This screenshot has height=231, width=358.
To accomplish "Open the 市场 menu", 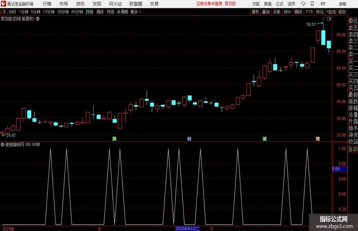I will pyautogui.click(x=64, y=4).
